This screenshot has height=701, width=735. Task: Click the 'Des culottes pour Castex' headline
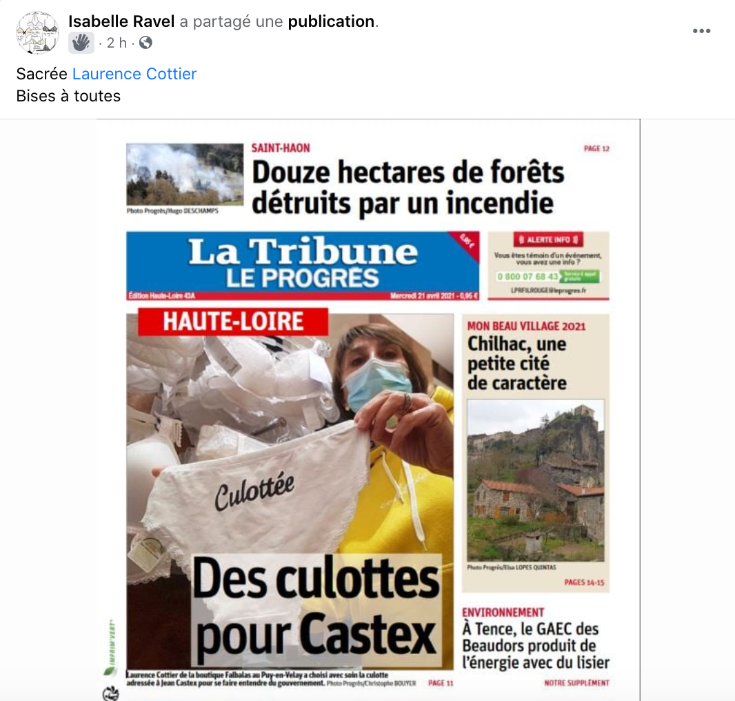(x=316, y=608)
